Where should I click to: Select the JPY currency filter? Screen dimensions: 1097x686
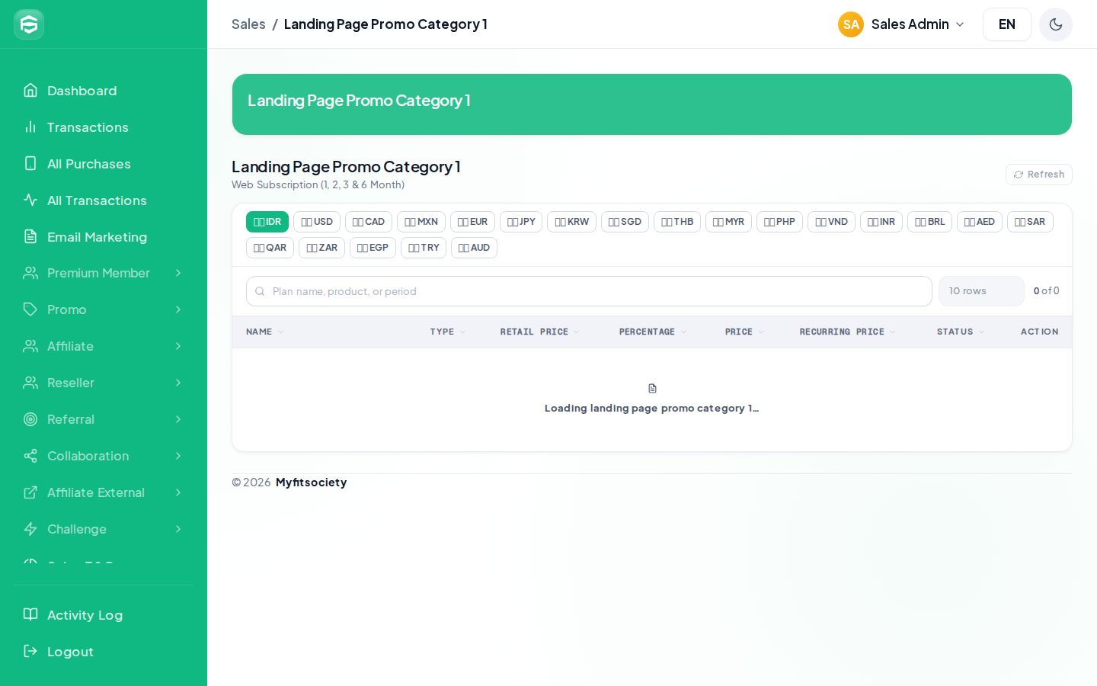tap(521, 222)
